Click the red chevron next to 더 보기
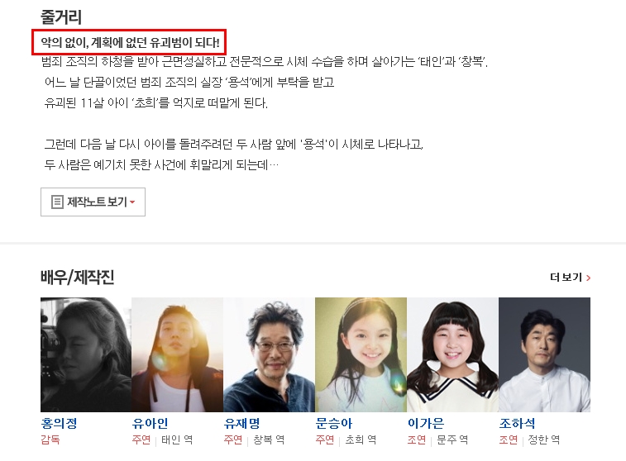The width and height of the screenshot is (626, 461). point(588,278)
